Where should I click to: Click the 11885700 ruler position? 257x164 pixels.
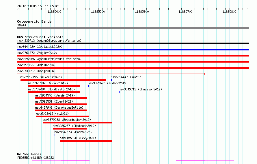point(186,12)
